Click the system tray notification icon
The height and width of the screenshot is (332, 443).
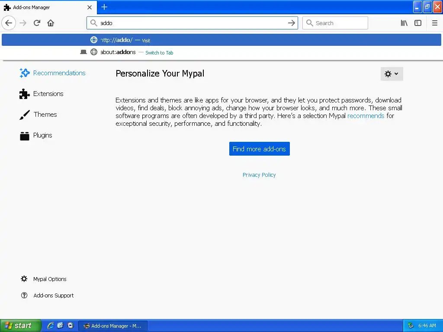(x=411, y=326)
